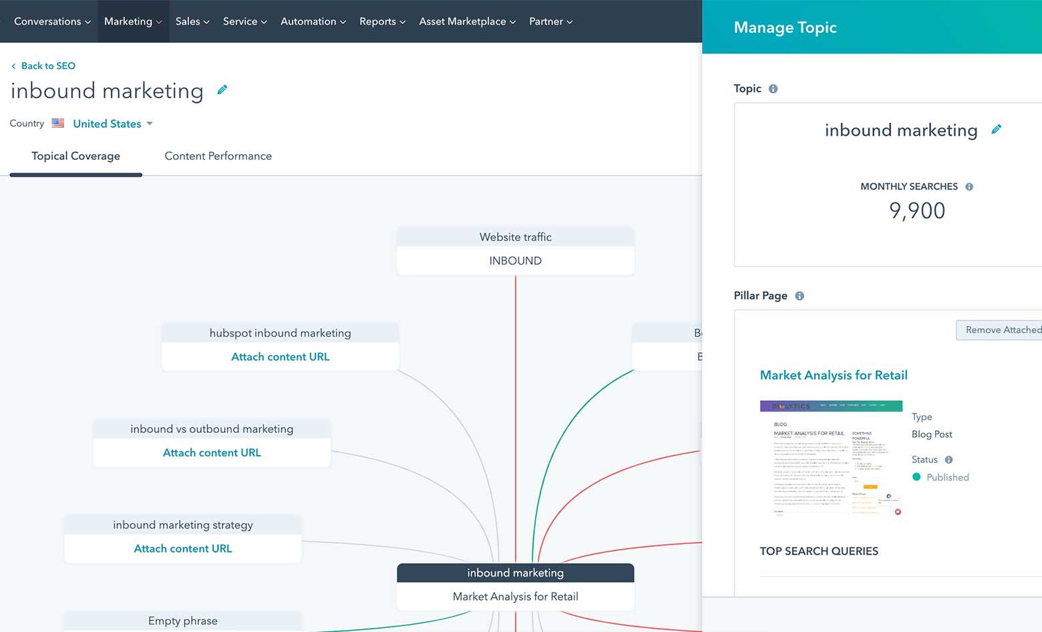Show info for Monthly Searches
Viewport: 1042px width, 632px height.
click(969, 187)
